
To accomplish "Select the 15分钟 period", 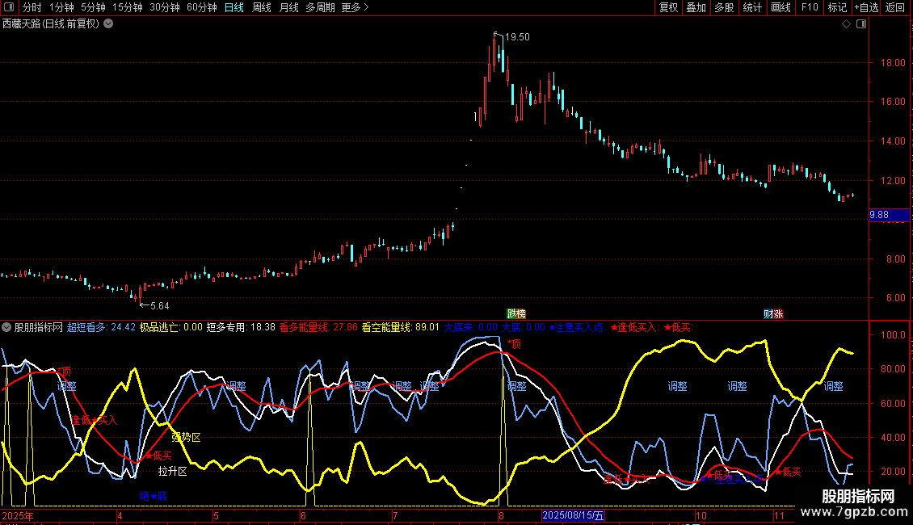I will 128,7.
